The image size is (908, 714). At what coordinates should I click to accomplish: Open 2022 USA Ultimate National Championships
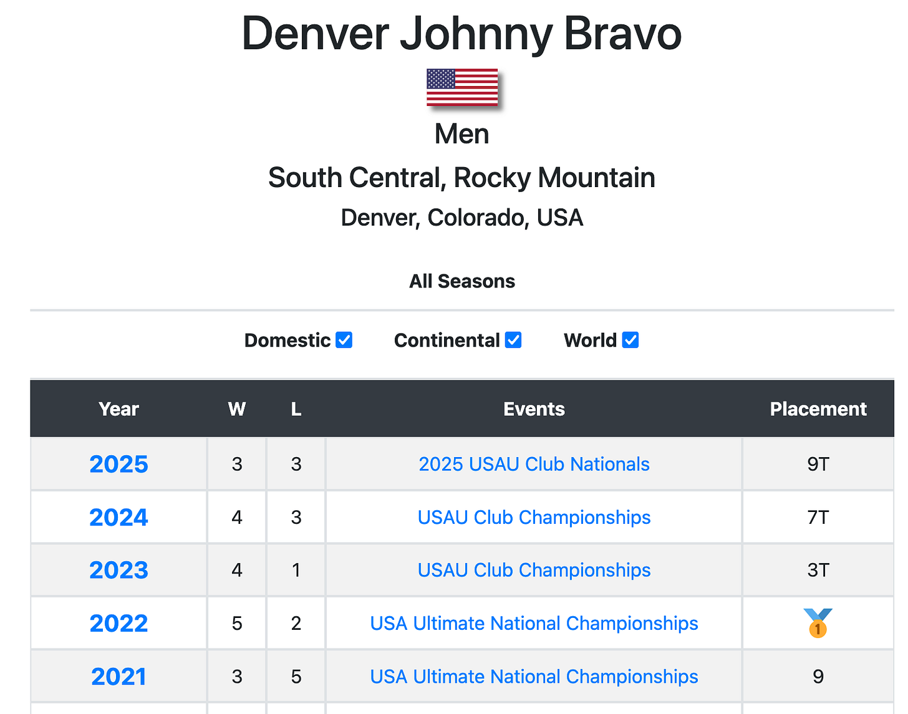tap(534, 623)
